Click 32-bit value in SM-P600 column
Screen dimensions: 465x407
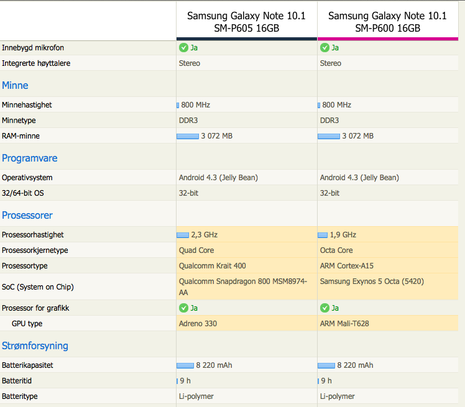[329, 193]
